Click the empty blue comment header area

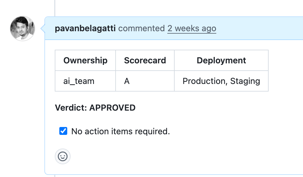tap(259, 28)
